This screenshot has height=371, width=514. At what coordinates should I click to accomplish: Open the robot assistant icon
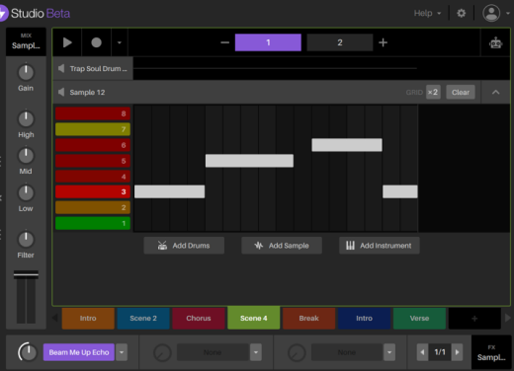click(495, 42)
